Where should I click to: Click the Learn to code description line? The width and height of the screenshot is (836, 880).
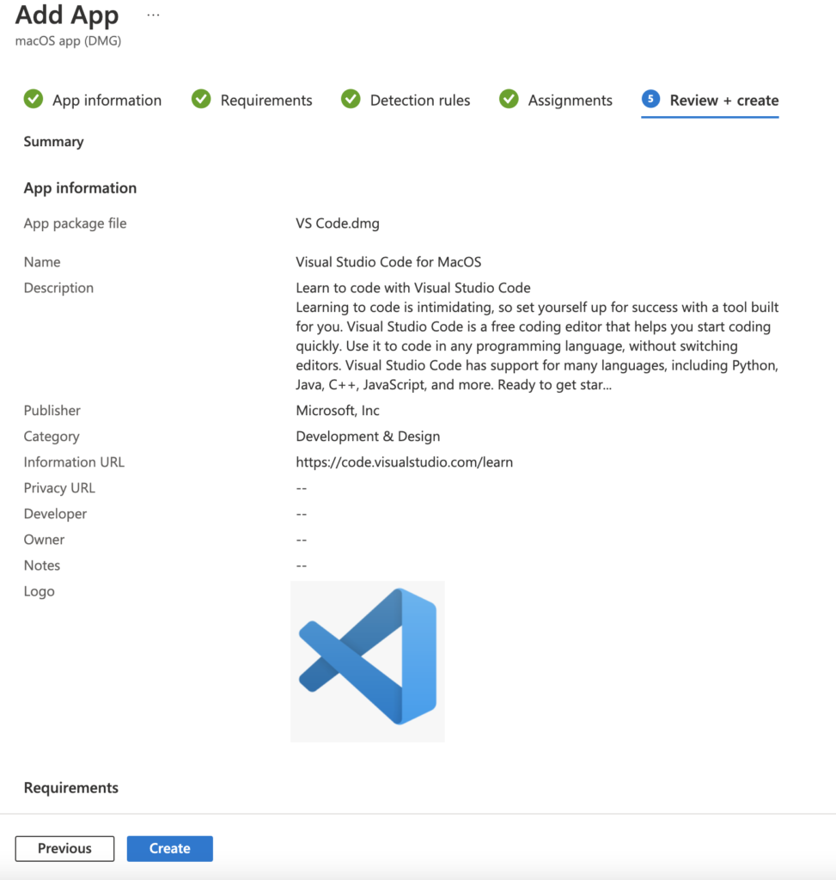pos(413,288)
